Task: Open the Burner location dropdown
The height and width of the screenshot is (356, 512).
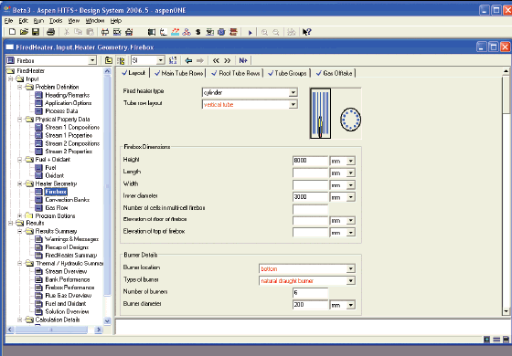Action: (x=351, y=268)
